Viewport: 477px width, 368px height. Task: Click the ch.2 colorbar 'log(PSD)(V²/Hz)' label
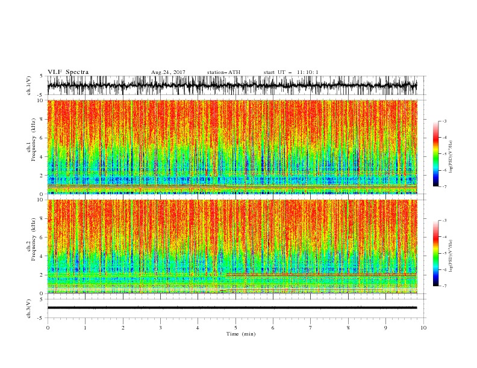point(450,256)
